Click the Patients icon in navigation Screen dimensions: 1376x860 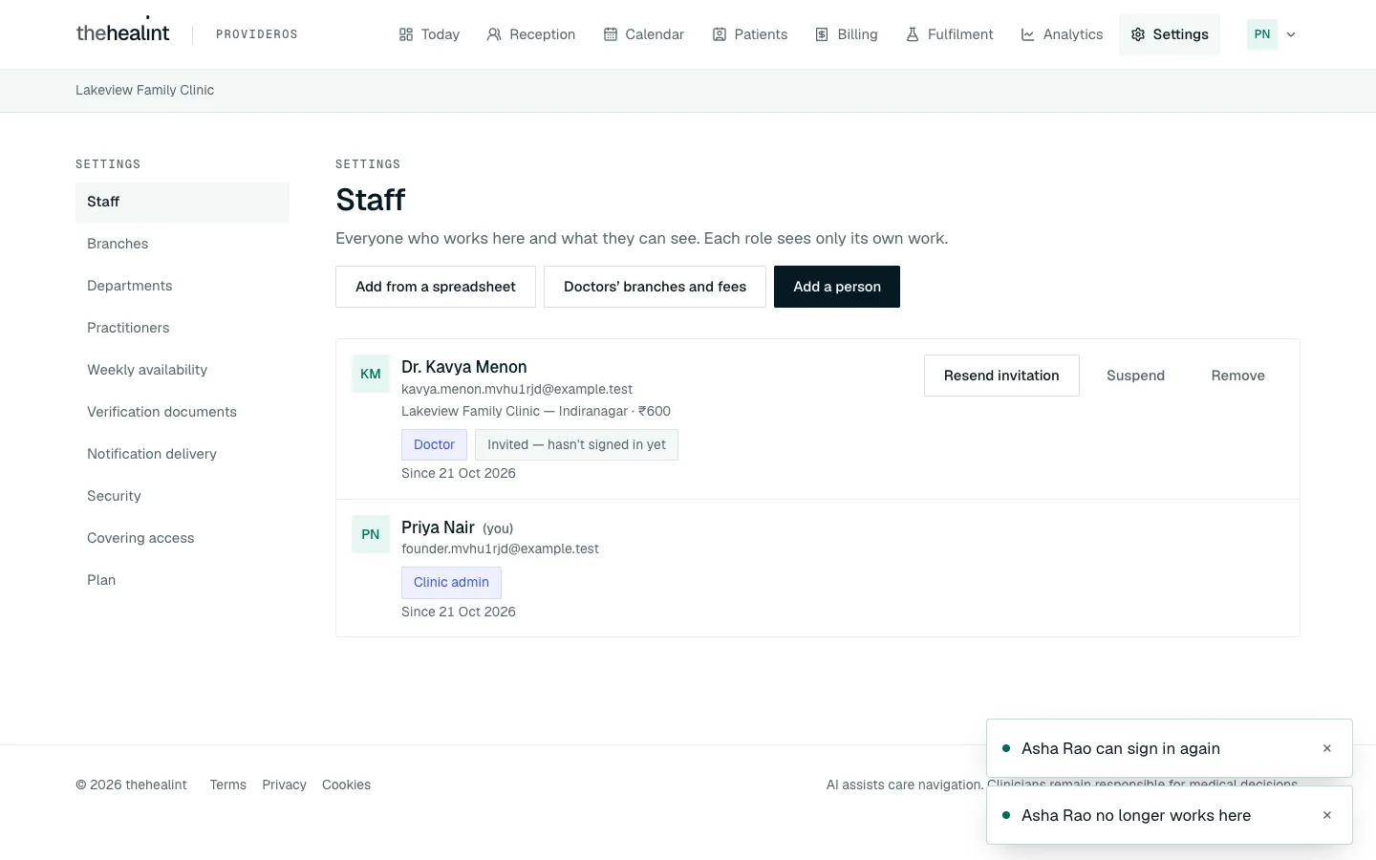720,34
